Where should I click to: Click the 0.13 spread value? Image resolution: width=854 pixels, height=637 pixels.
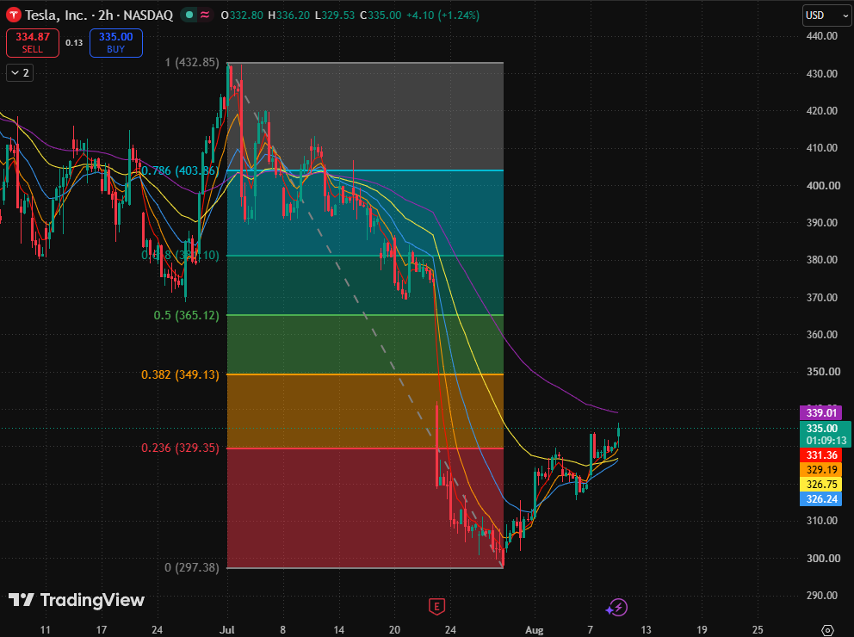point(74,42)
